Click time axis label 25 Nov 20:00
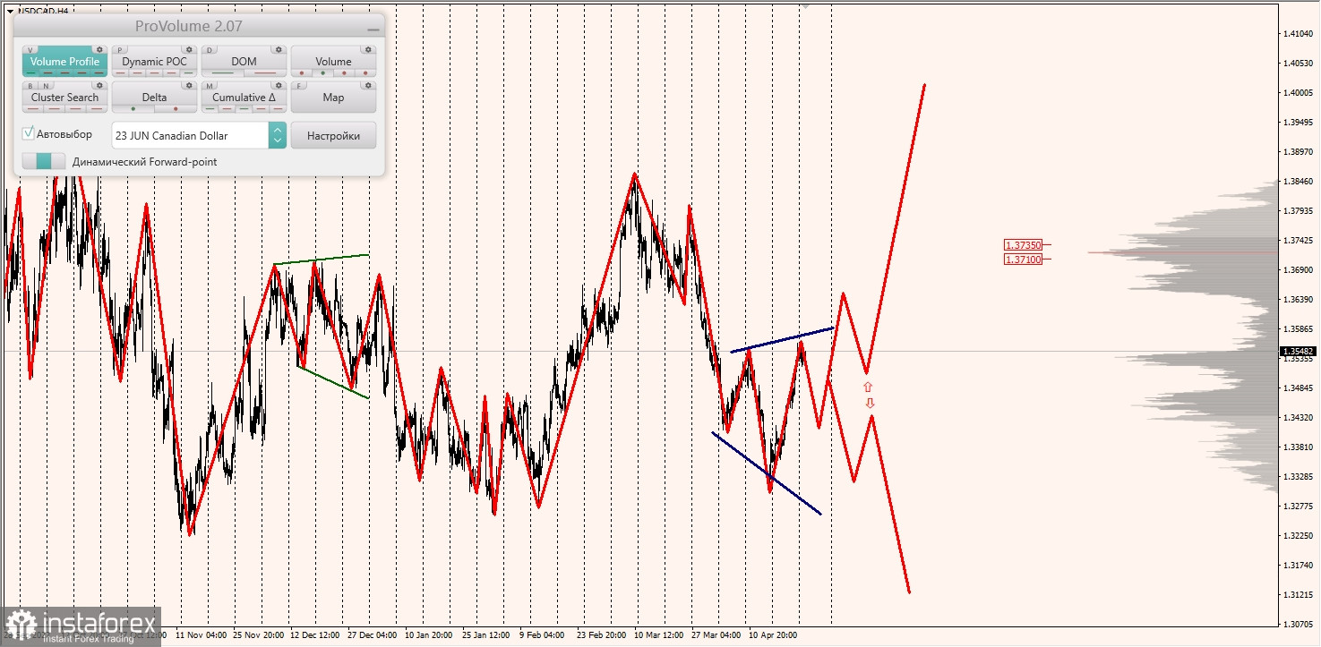The width and height of the screenshot is (1321, 647). coord(259,635)
